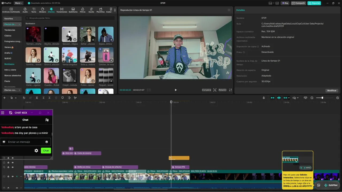Lock the effects track
Viewport: 342px width, 192px height.
tap(8, 167)
